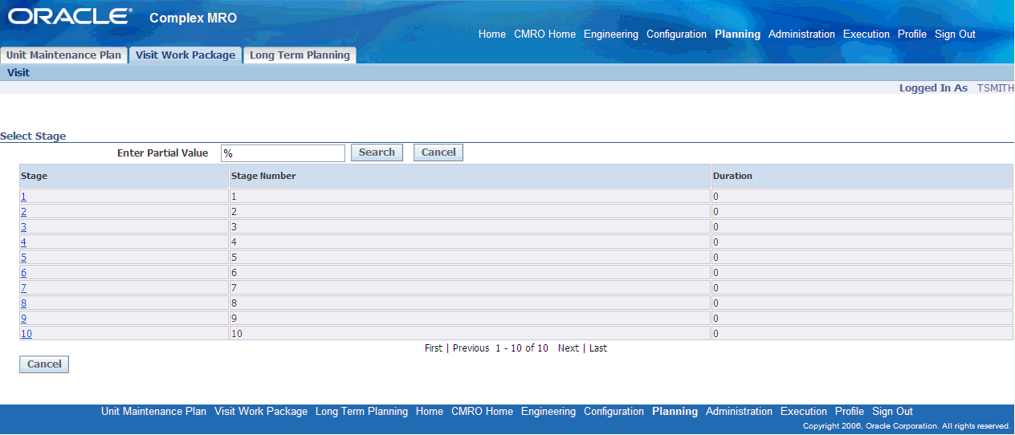Go to Next page of results
The width and height of the screenshot is (1015, 435).
569,348
